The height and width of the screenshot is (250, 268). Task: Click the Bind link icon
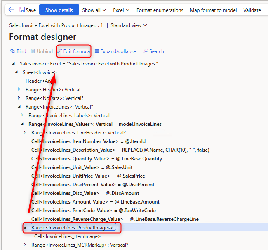coord(12,51)
